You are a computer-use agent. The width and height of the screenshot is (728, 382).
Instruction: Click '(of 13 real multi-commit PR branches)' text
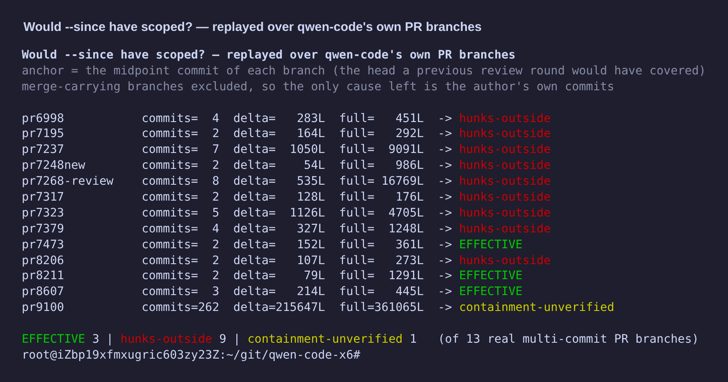point(568,339)
